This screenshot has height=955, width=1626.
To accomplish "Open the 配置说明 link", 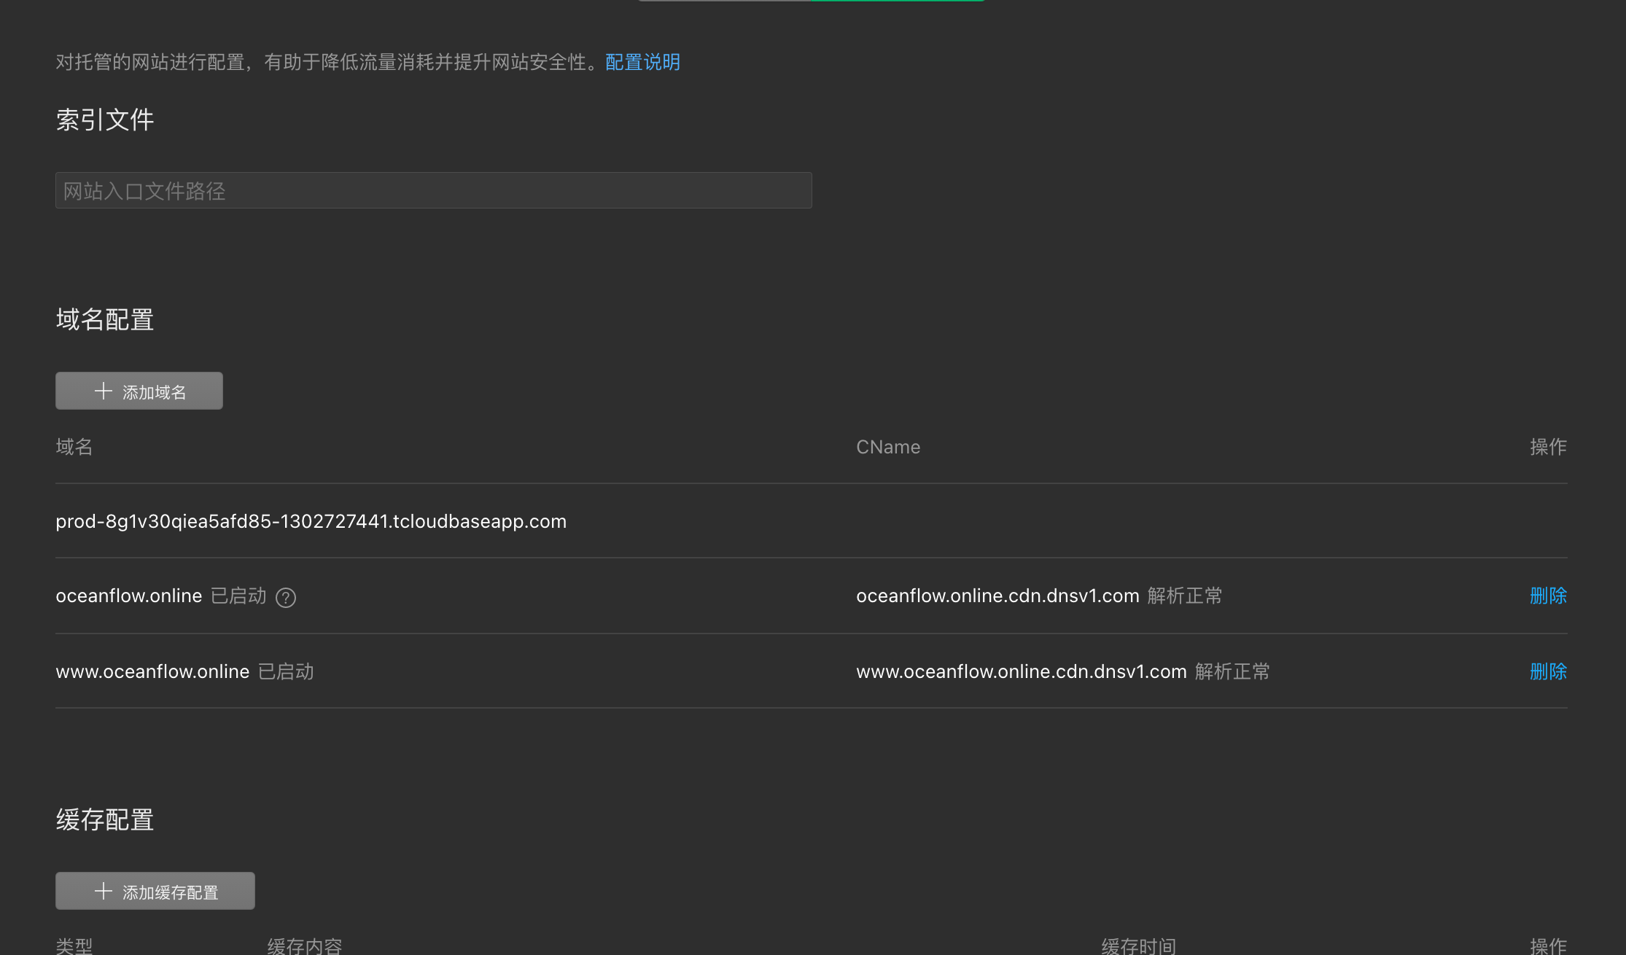I will click(642, 62).
